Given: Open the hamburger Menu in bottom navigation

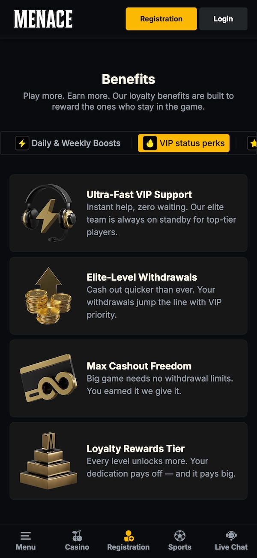Looking at the screenshot, I should click(25, 535).
